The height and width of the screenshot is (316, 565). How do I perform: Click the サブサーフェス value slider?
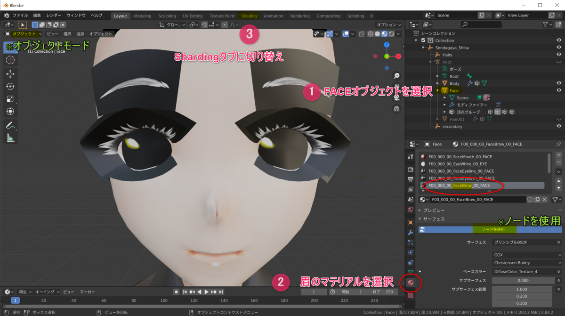523,280
